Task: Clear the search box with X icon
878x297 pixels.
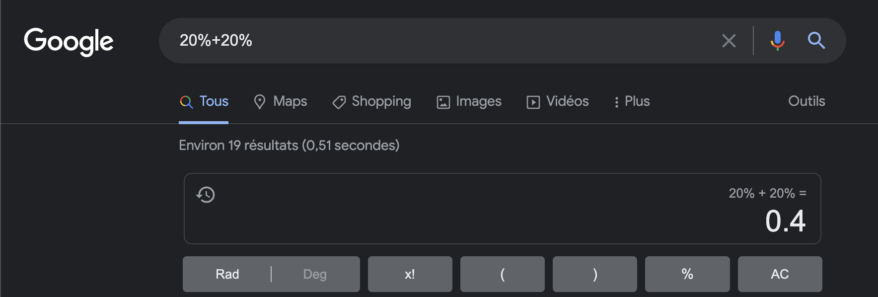Action: click(729, 41)
